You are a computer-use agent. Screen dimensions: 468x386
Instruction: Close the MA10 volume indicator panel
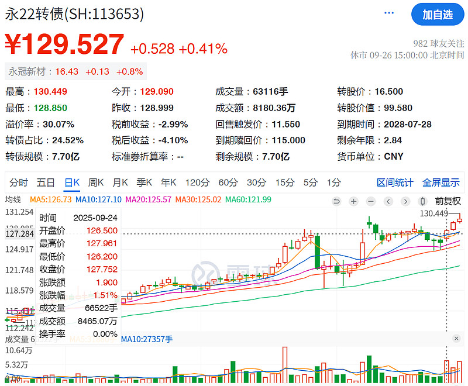(457, 339)
